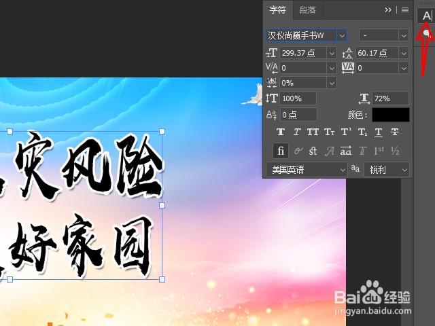Click the font size icon
This screenshot has width=435, height=326.
(x=272, y=53)
